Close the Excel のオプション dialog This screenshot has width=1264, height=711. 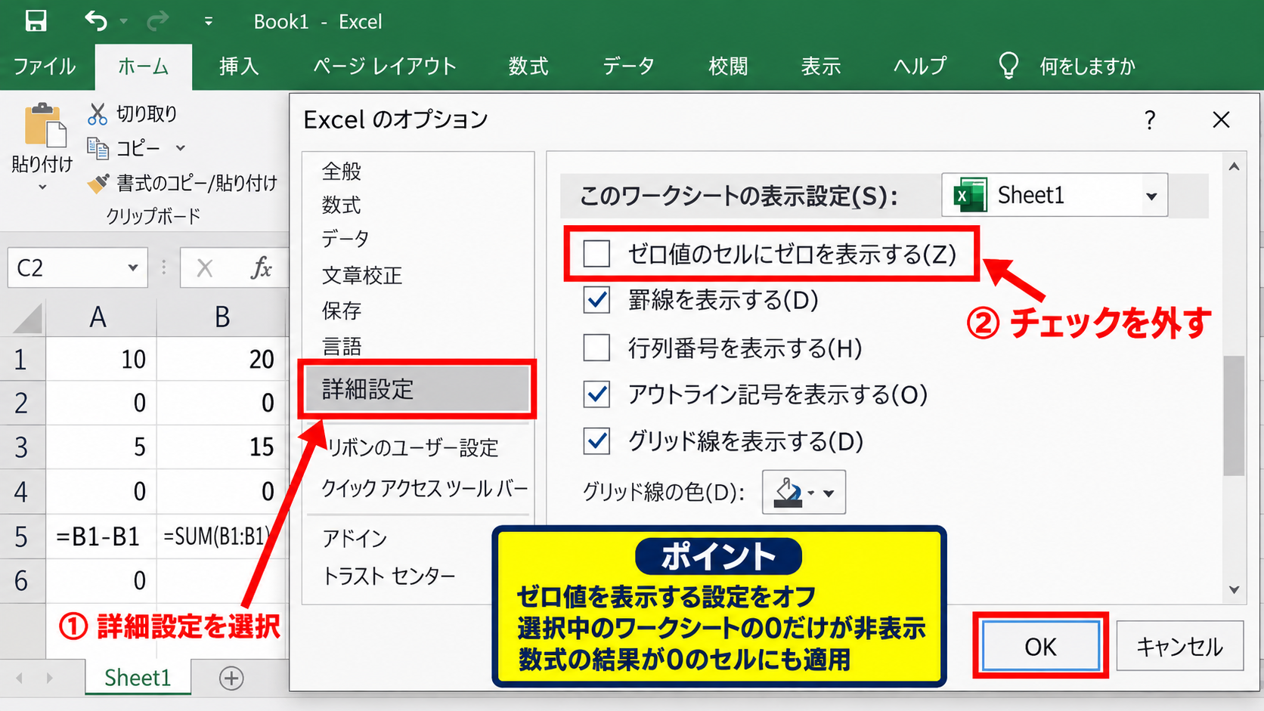(1221, 120)
